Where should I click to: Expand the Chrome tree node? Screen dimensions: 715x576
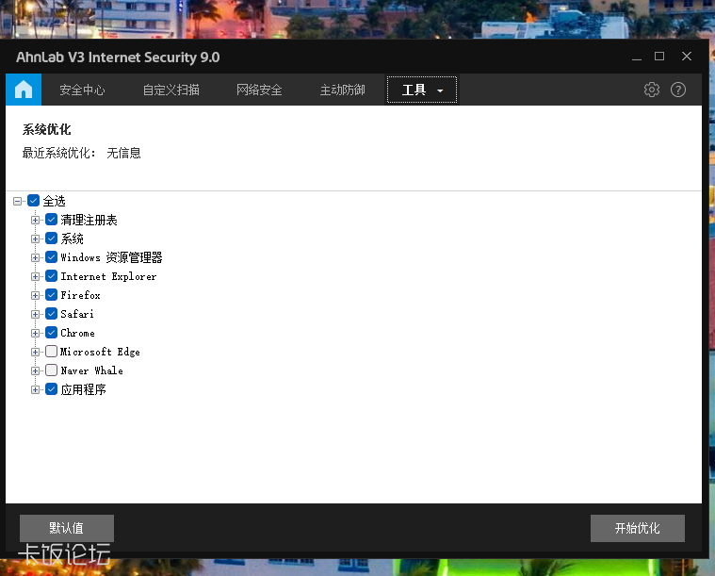point(35,333)
